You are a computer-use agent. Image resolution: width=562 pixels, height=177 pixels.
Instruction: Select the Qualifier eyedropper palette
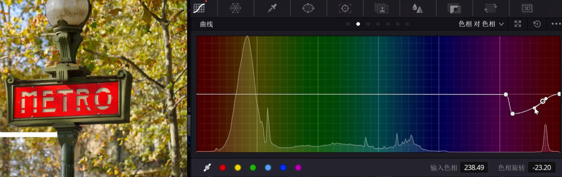point(272,8)
